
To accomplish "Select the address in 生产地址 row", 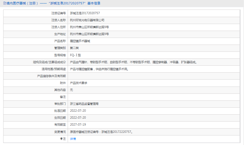I will [x=89, y=34].
